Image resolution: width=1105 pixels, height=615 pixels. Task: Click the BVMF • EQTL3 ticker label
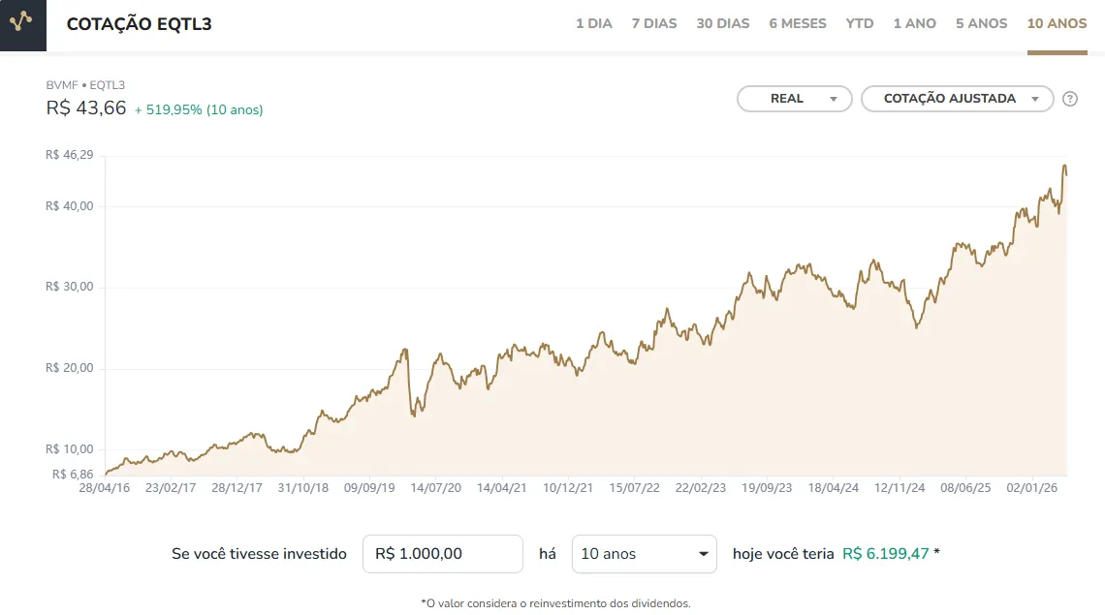[x=85, y=85]
